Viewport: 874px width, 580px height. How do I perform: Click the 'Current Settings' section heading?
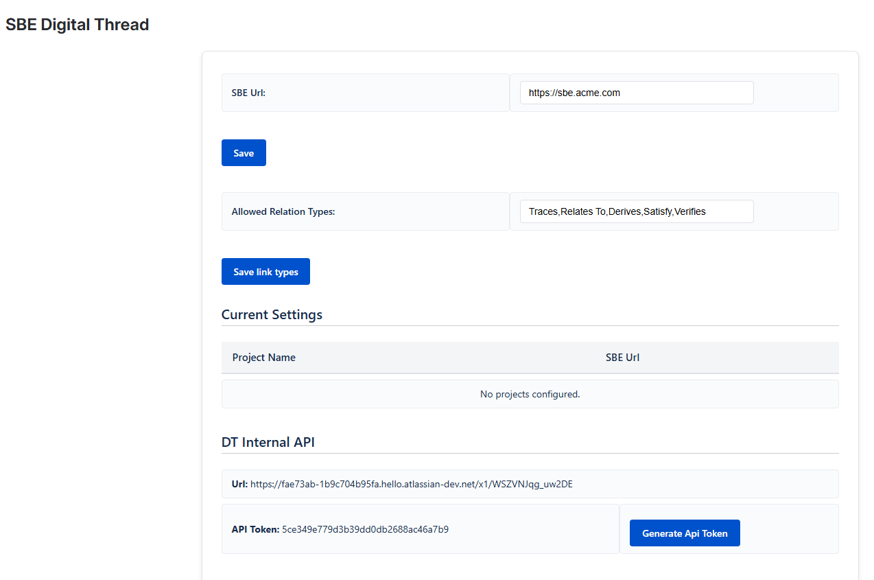click(x=272, y=315)
